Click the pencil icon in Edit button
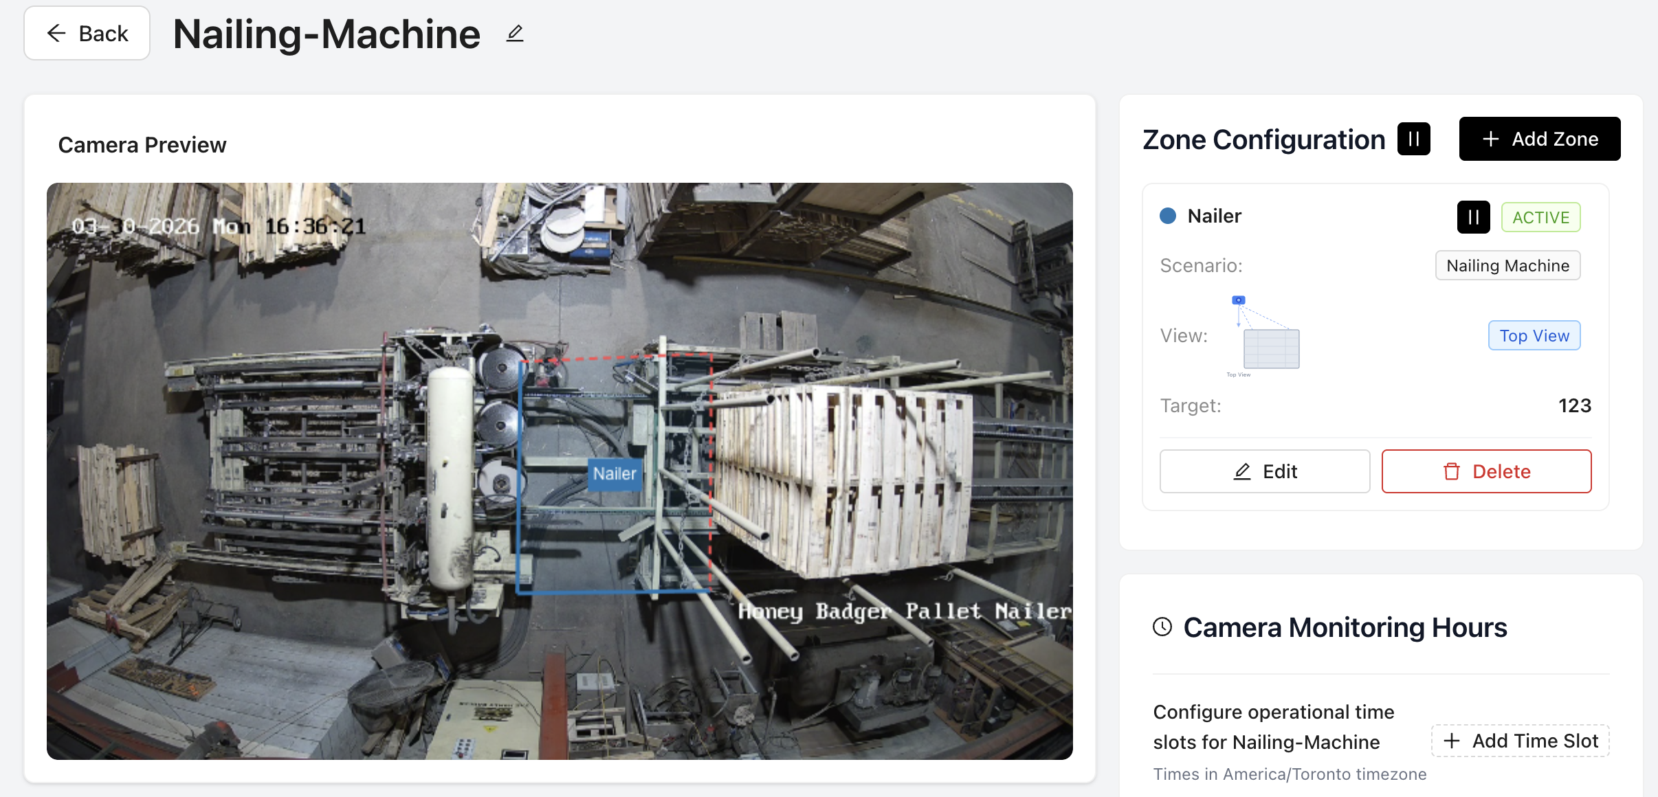 pyautogui.click(x=1241, y=471)
